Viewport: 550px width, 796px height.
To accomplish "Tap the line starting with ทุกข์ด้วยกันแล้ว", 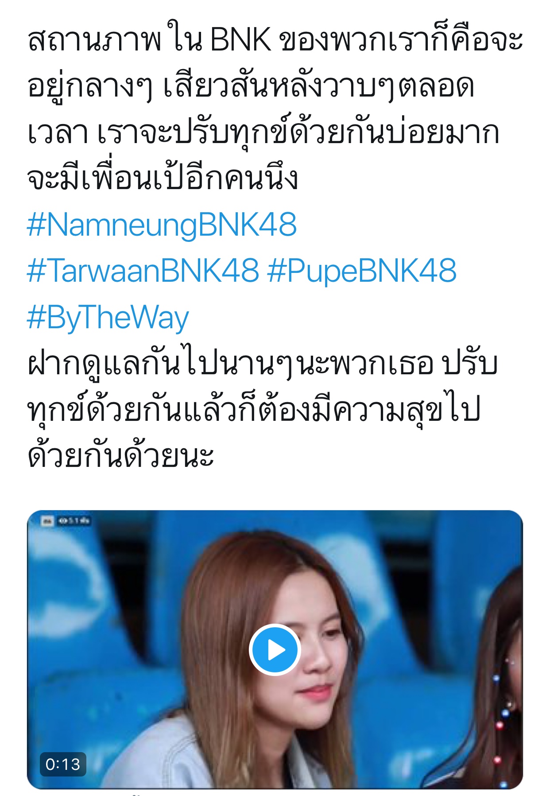I will (x=254, y=410).
